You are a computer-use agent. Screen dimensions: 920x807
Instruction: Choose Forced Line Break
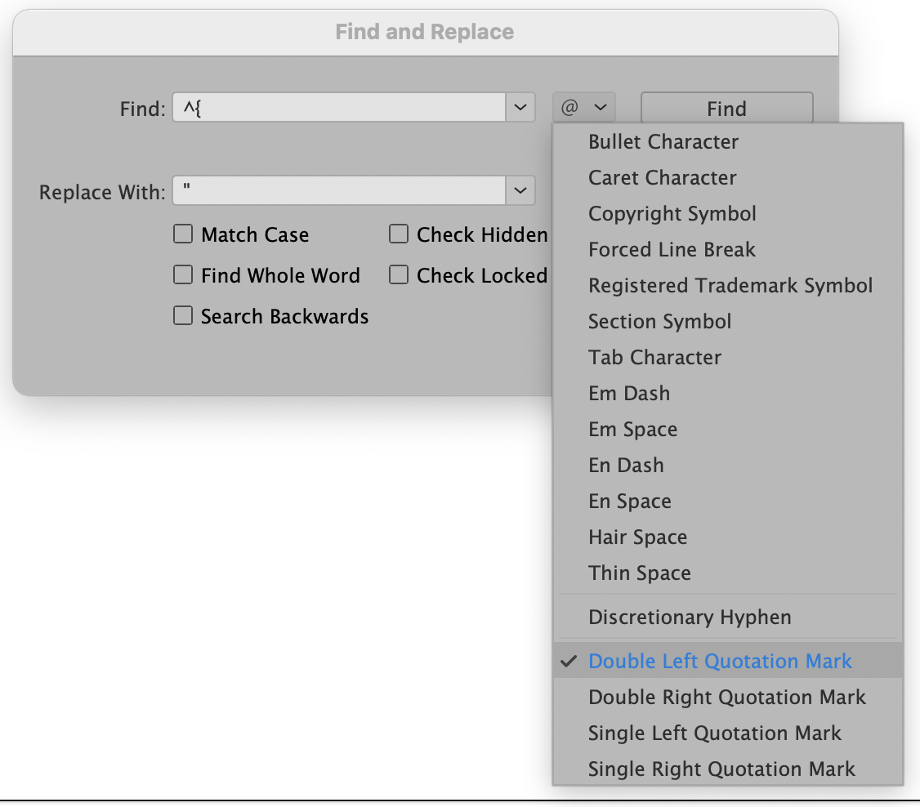[x=672, y=249]
